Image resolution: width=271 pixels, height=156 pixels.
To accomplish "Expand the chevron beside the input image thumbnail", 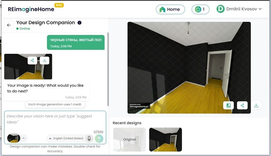I will (x=24, y=138).
